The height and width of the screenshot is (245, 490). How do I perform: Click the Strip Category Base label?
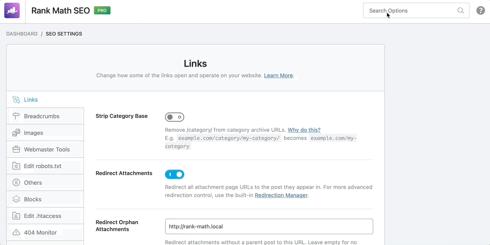[122, 116]
